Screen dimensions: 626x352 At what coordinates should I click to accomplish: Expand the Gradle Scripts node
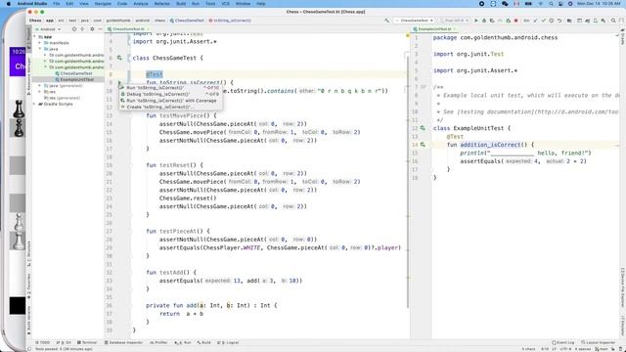[35, 104]
